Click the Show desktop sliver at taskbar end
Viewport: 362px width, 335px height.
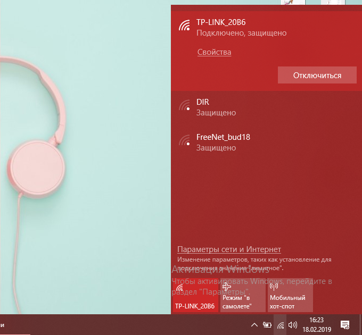pyautogui.click(x=360, y=324)
